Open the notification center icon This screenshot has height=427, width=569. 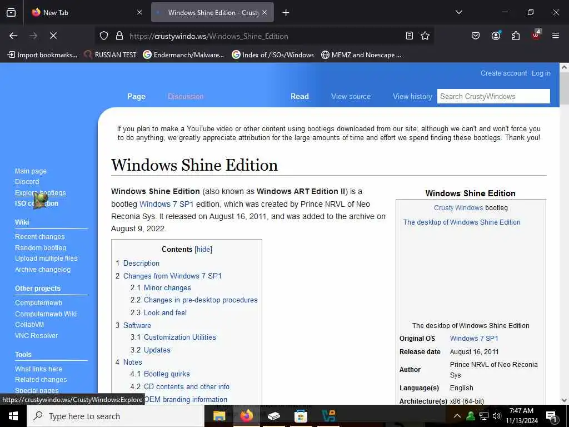click(x=552, y=416)
